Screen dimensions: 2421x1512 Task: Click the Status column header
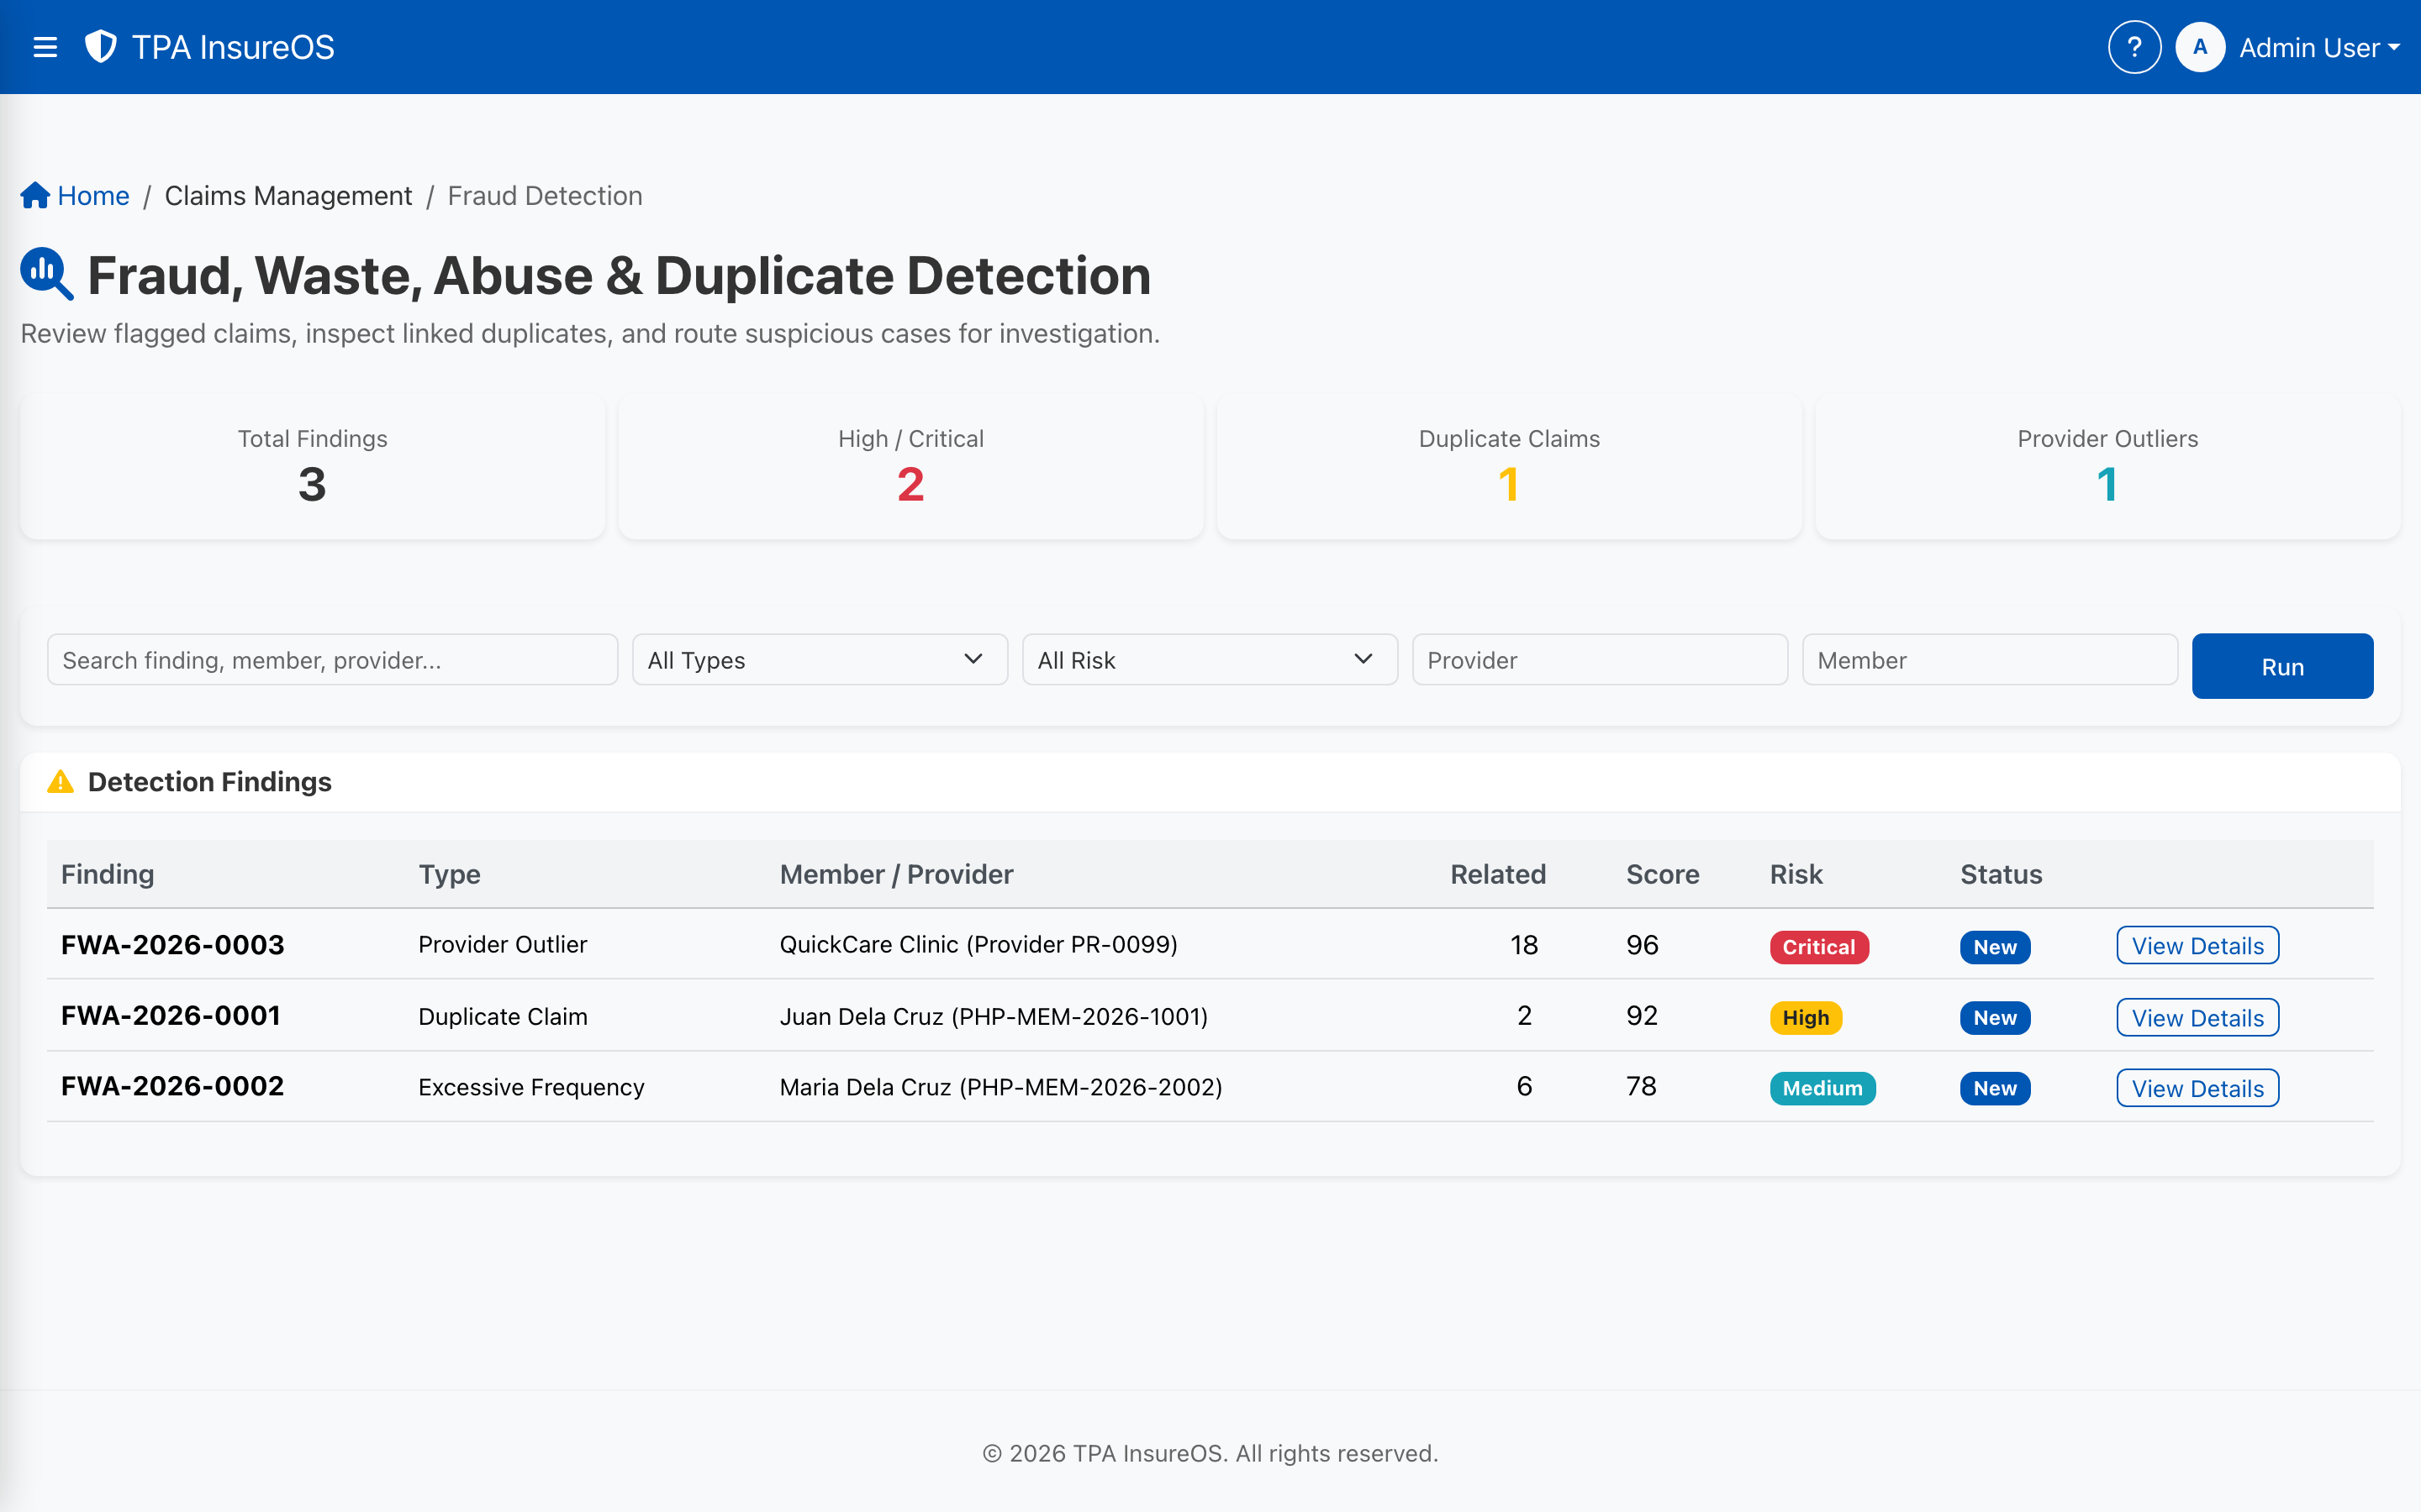(2001, 874)
